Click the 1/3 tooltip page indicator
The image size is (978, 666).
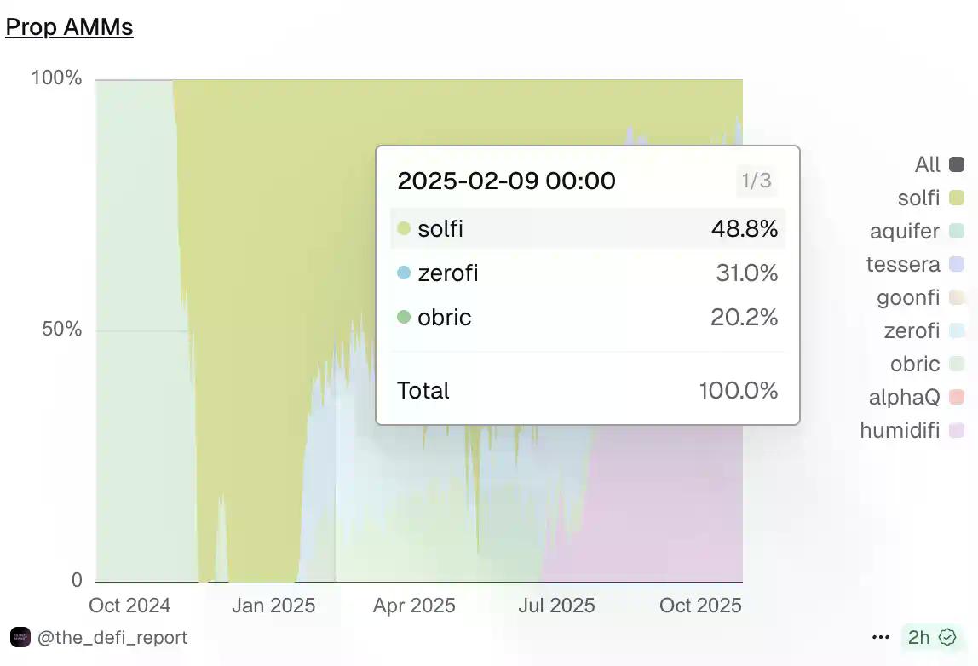pyautogui.click(x=756, y=181)
